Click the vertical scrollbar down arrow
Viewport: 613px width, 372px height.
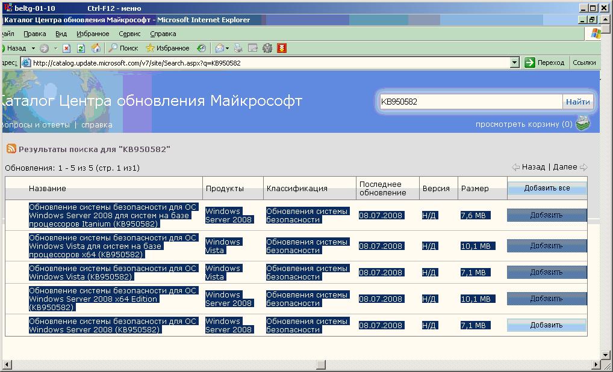pyautogui.click(x=606, y=355)
